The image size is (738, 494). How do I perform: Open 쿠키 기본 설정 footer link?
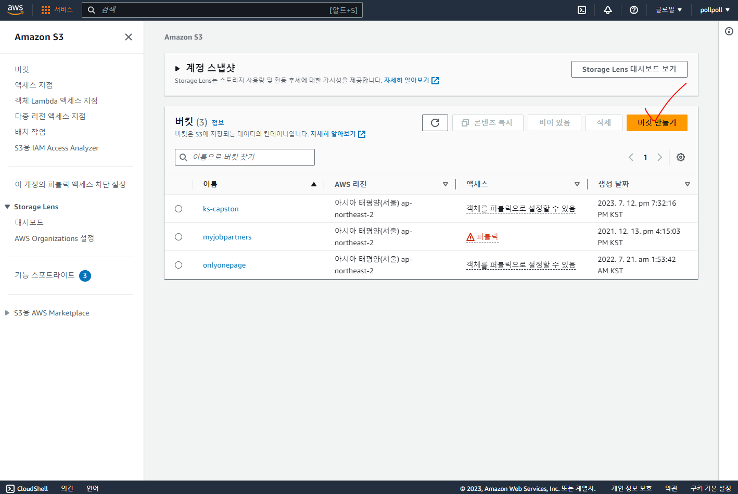coord(711,488)
